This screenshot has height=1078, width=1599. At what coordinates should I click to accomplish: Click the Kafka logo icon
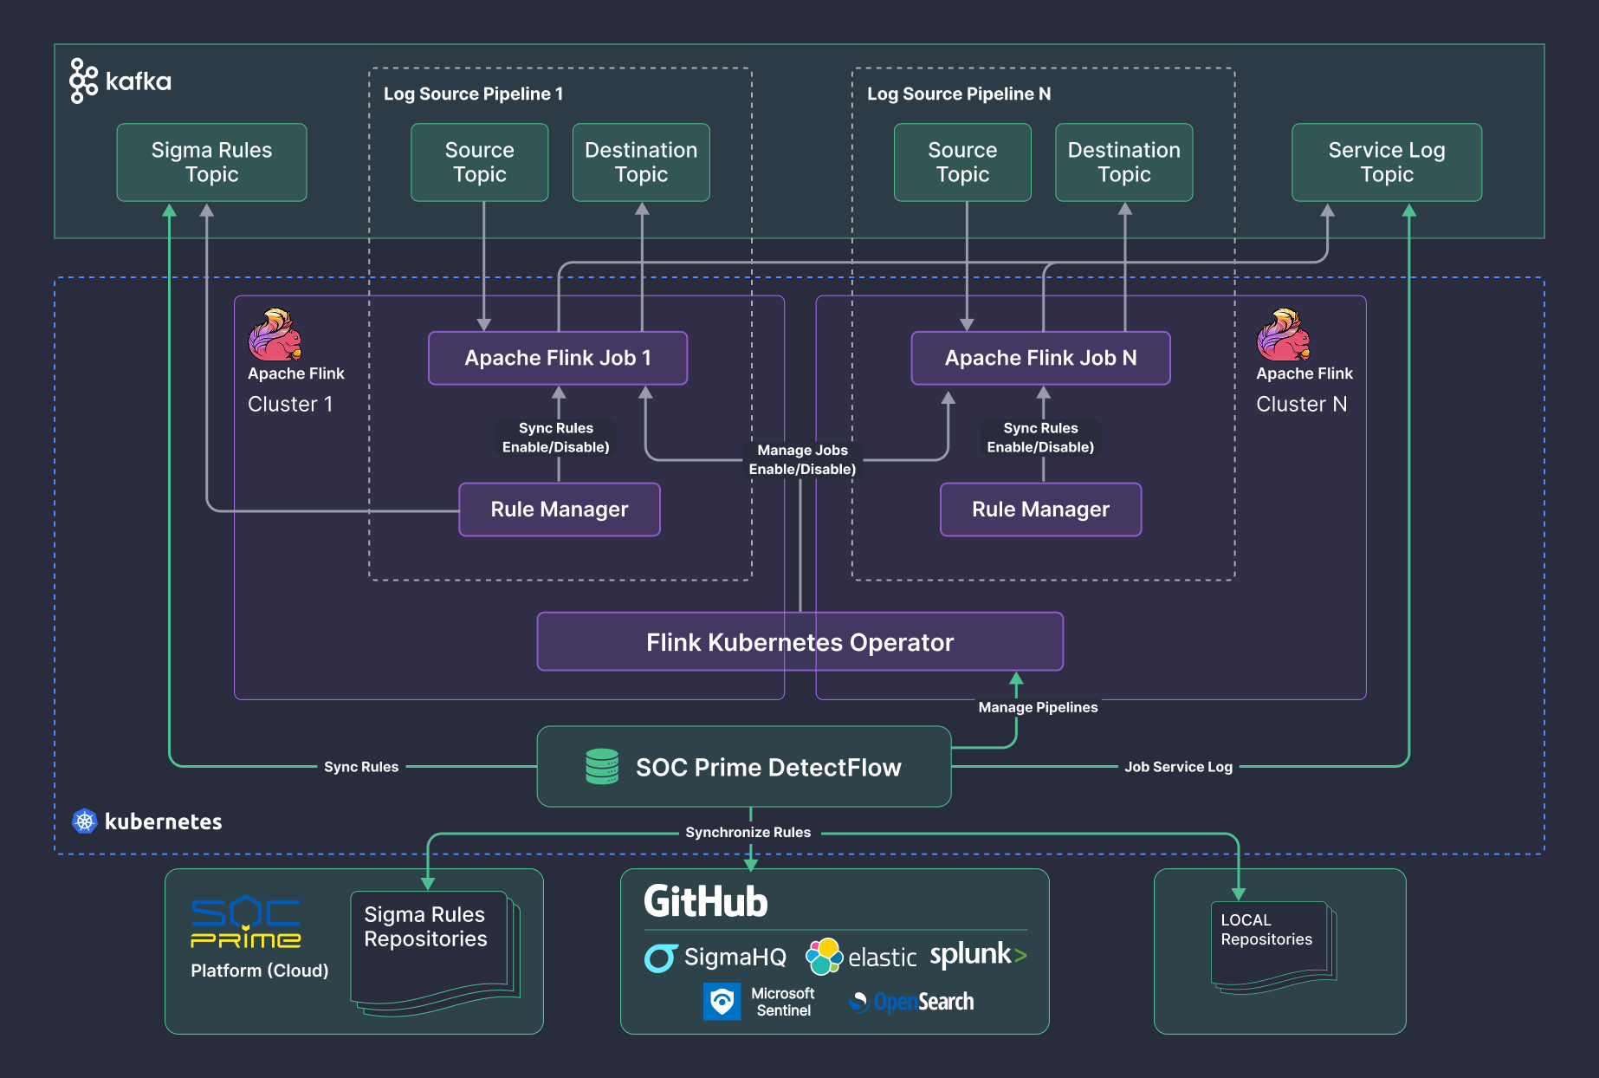[83, 81]
